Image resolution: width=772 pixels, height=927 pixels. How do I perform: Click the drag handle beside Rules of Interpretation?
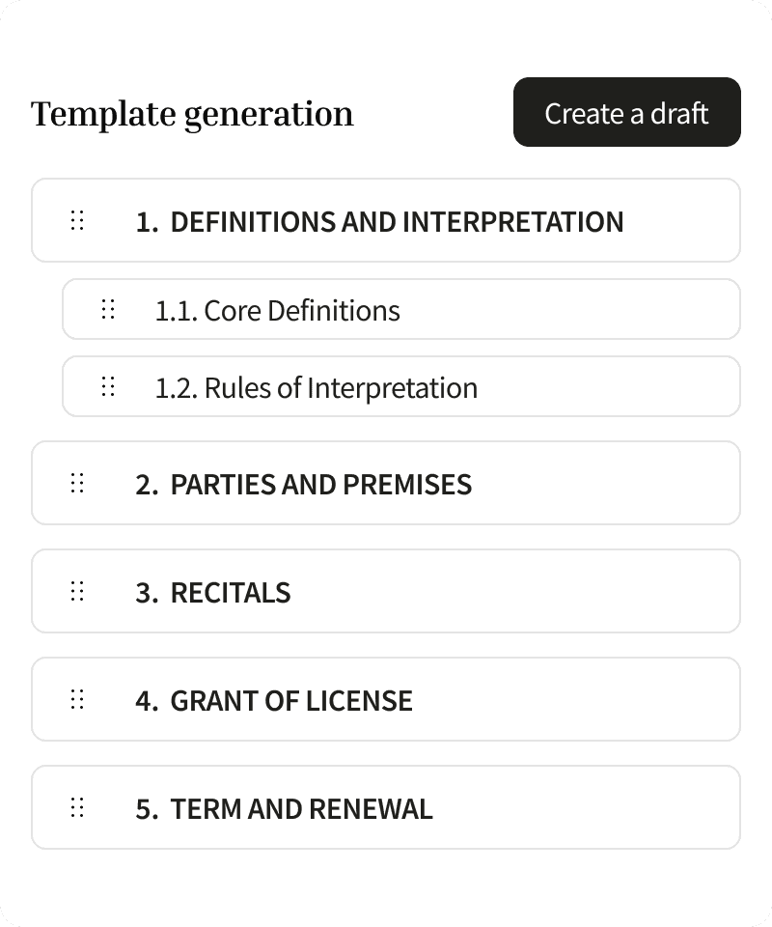click(x=108, y=386)
